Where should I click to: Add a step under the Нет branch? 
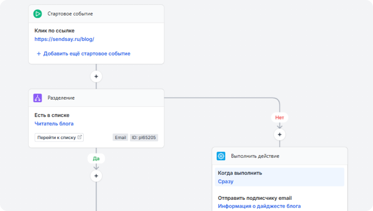[x=279, y=134]
